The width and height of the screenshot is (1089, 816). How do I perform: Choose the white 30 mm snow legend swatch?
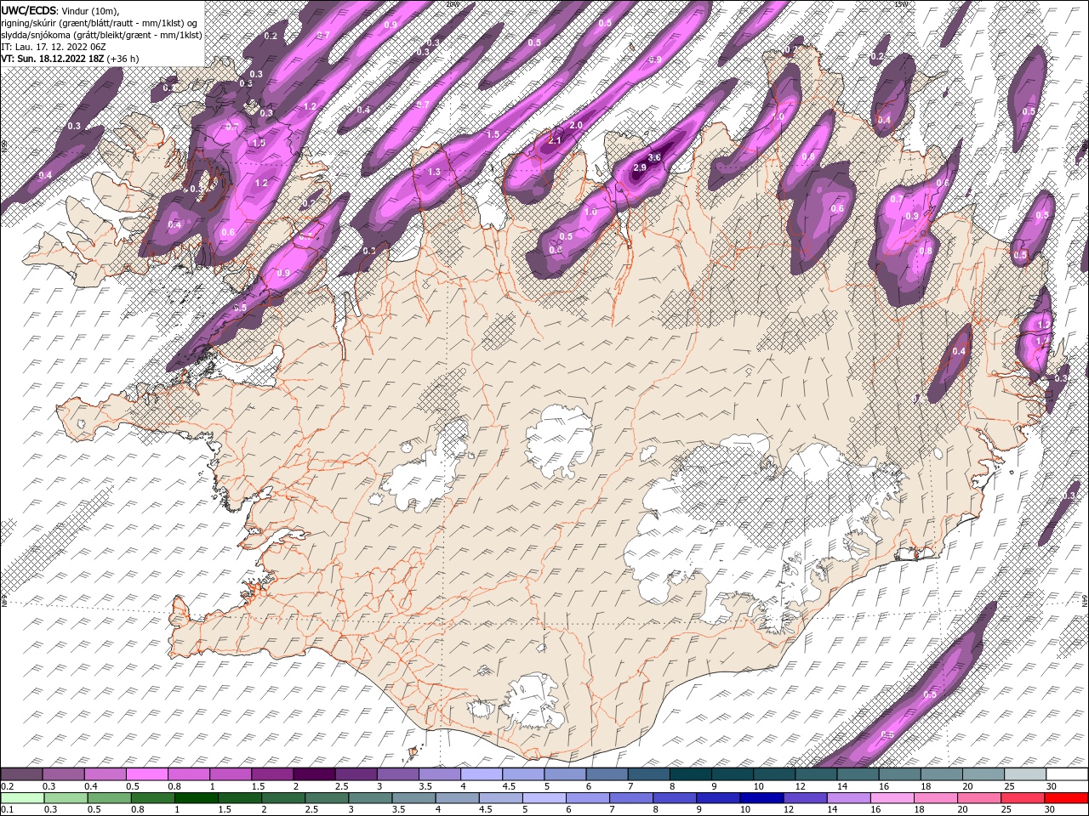pyautogui.click(x=1066, y=774)
